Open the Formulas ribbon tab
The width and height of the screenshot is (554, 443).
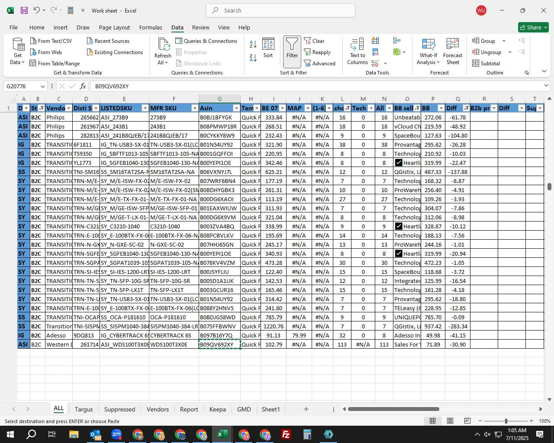pos(151,27)
